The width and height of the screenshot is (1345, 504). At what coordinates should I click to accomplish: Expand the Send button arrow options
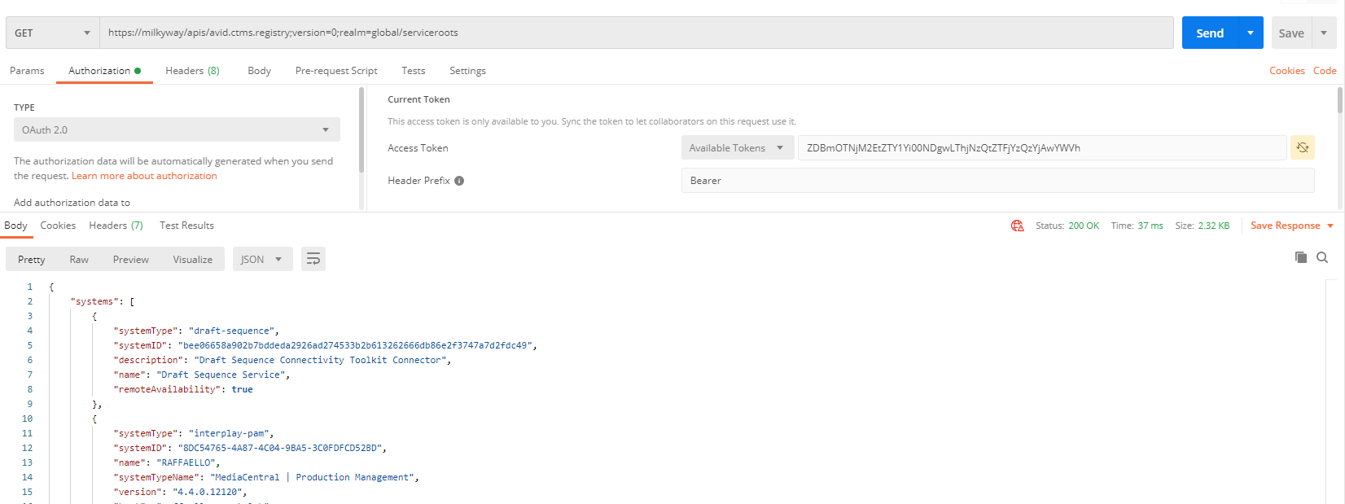tap(1251, 33)
